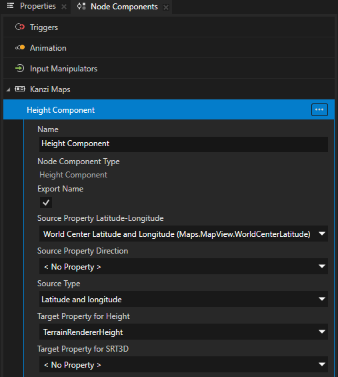
Task: Select the Kanzi Maps section label
Action: point(50,89)
